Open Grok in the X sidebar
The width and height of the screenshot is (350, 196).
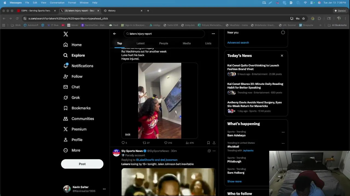coord(72,97)
